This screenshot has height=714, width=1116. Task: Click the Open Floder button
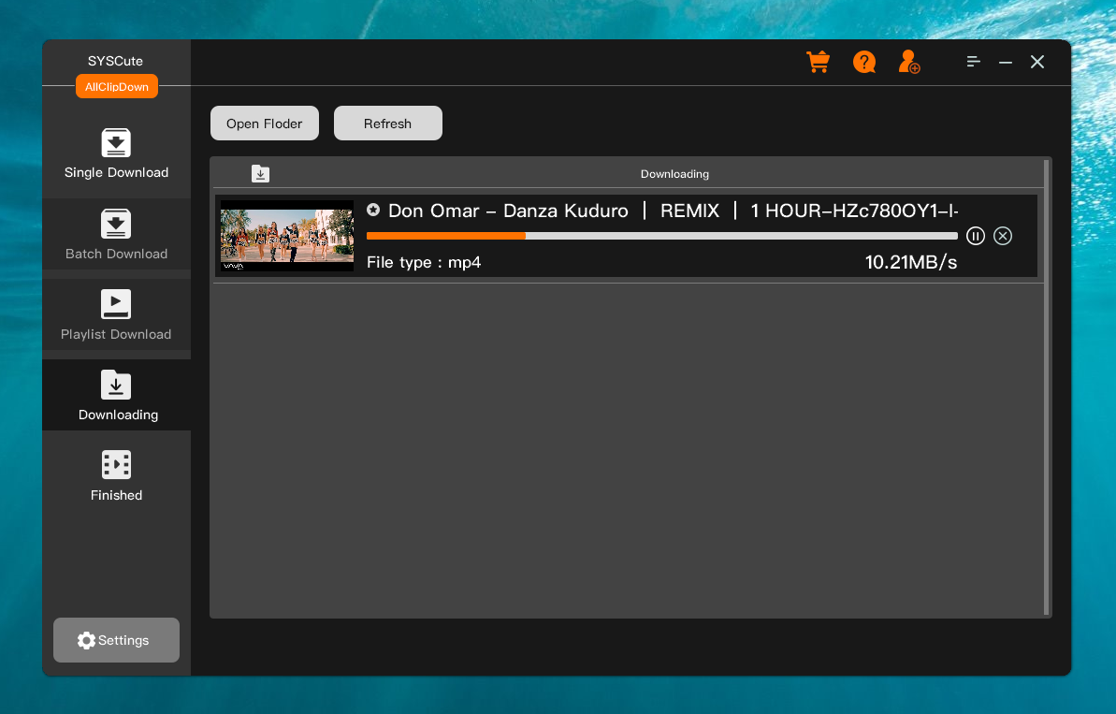click(x=264, y=124)
